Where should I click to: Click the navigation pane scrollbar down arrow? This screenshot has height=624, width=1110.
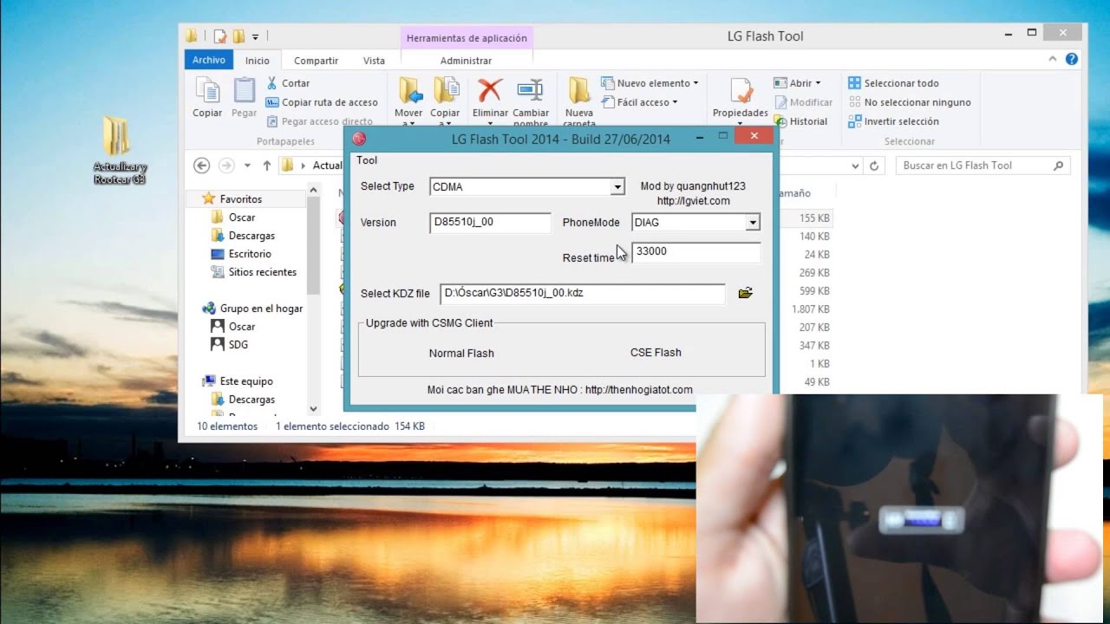(x=313, y=409)
